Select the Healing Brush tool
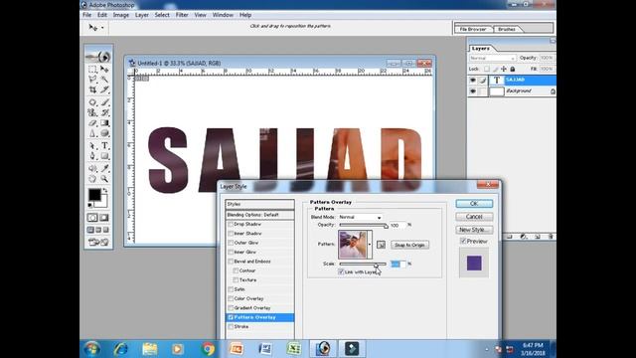 [92, 102]
